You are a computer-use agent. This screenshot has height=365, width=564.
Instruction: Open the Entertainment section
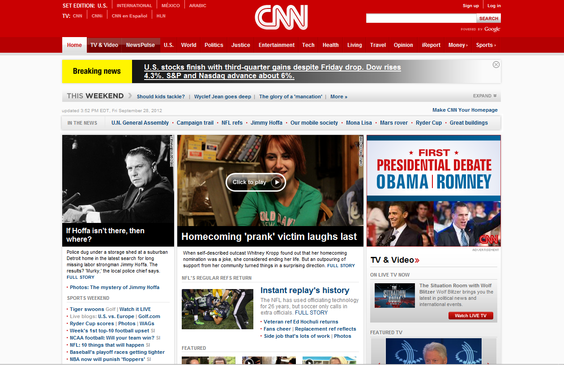277,45
